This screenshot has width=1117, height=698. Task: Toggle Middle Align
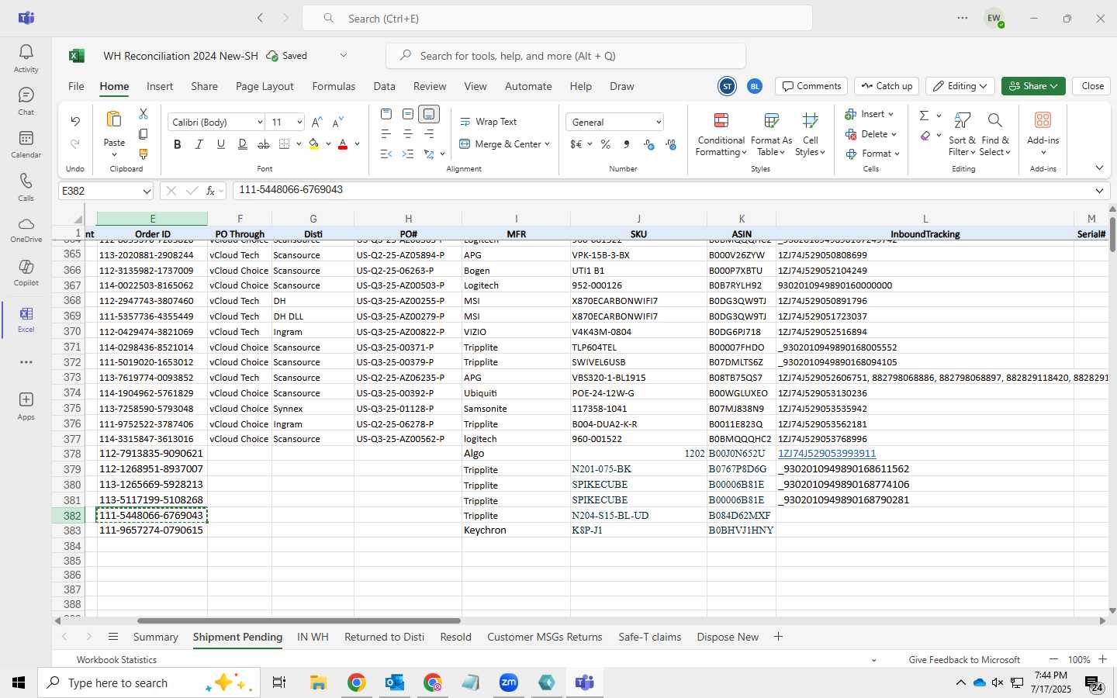[408, 114]
